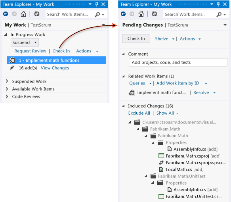Click folder icon of Fabrikam.Math.UnitTest
Image resolution: width=231 pixels, height=202 pixels.
[153, 176]
